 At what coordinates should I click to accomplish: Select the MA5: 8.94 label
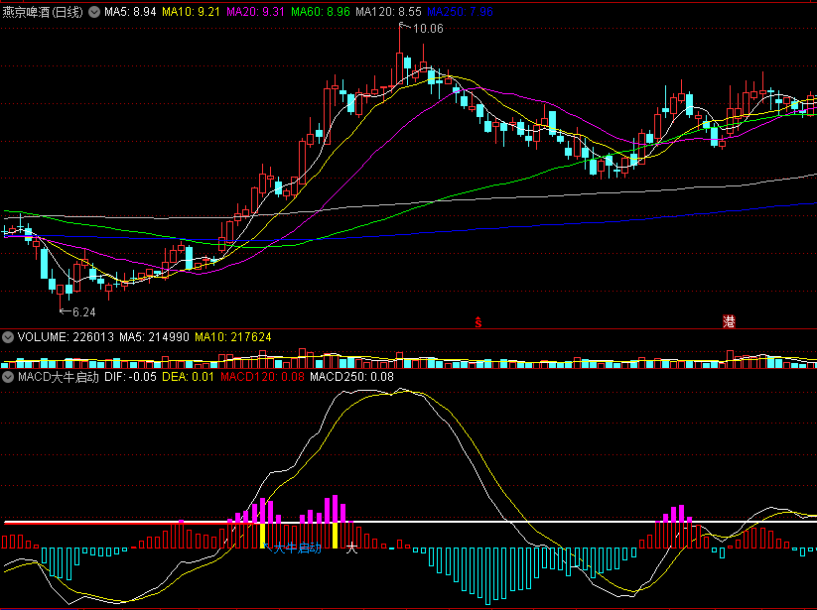point(130,12)
